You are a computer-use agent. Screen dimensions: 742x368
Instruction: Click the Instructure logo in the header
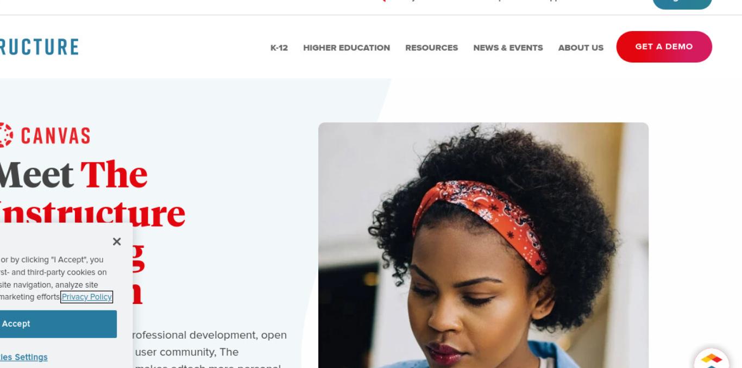click(x=39, y=47)
